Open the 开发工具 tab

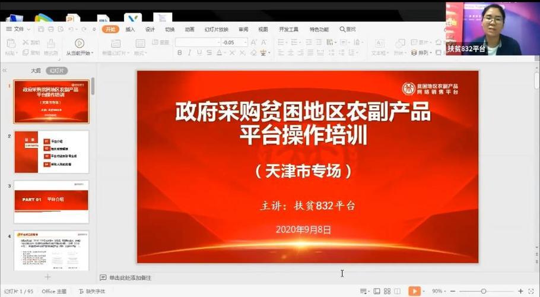click(x=288, y=29)
